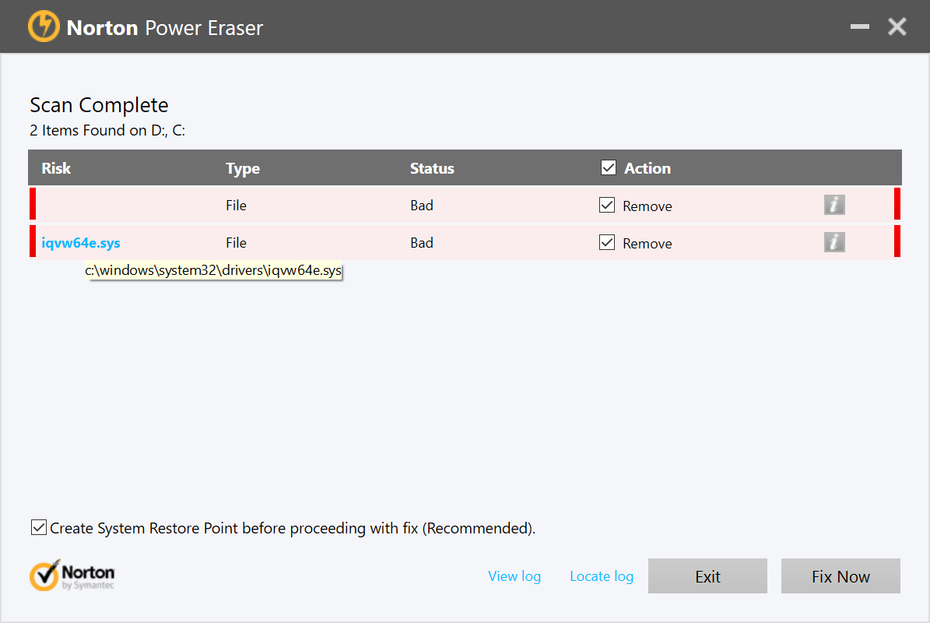Click the Risk column header
Image resolution: width=930 pixels, height=623 pixels.
[x=56, y=168]
